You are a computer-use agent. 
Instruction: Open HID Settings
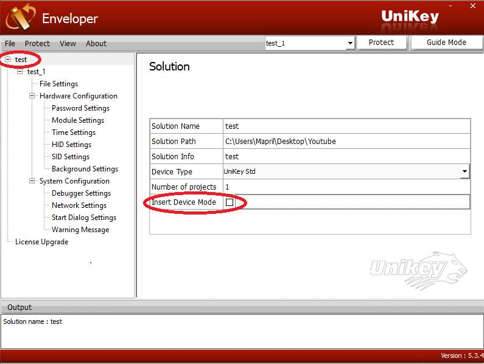pyautogui.click(x=71, y=145)
